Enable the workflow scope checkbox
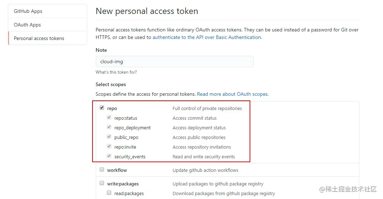383x199 pixels. [102, 170]
